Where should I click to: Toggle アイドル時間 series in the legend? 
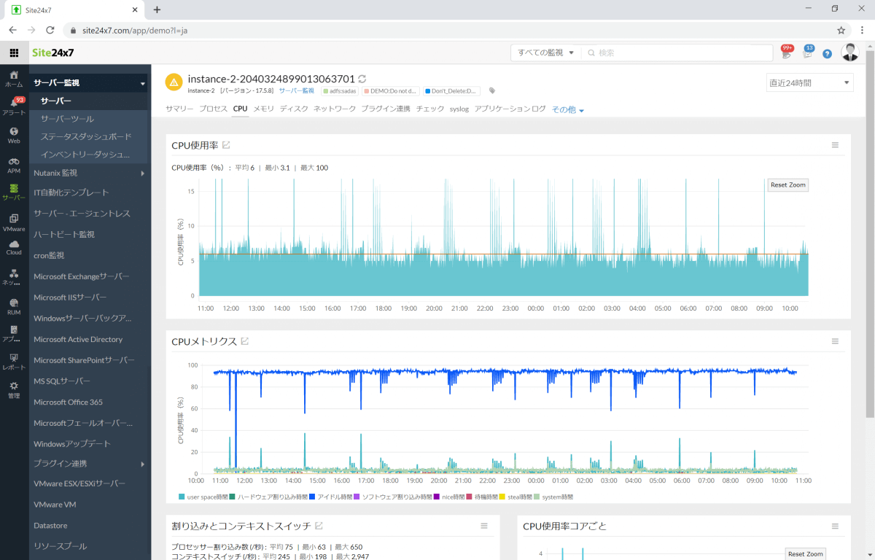pyautogui.click(x=330, y=497)
